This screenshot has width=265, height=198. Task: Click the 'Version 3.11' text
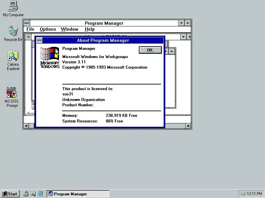[x=74, y=62]
